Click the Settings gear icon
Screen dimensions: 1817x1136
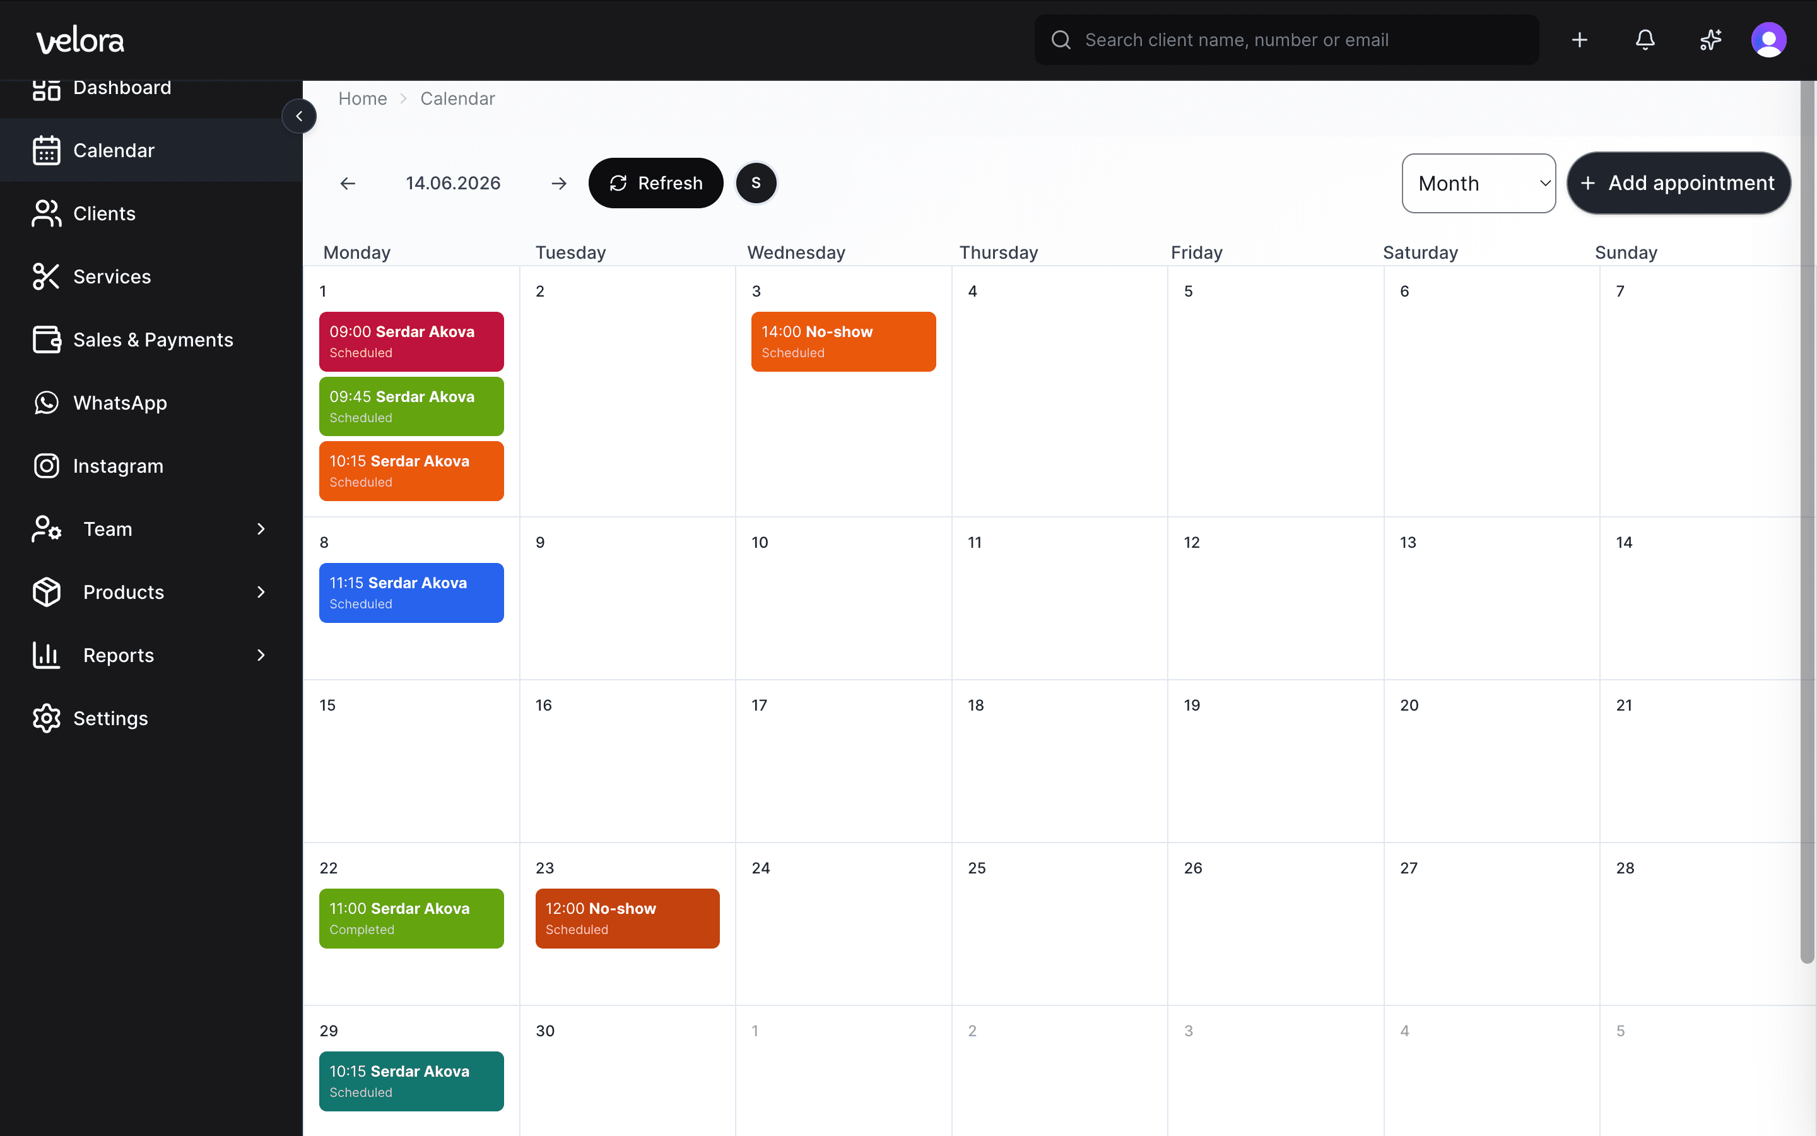point(47,718)
